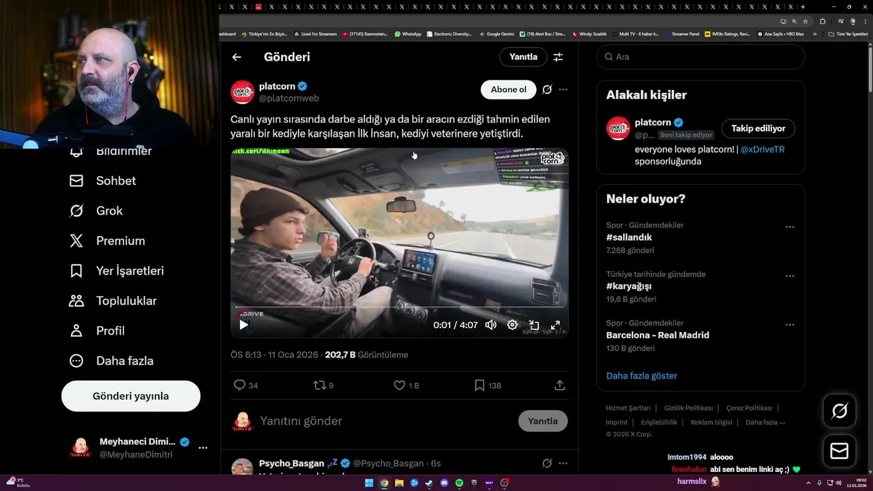Click the Yanıtla button in header
Image resolution: width=873 pixels, height=491 pixels.
coord(523,57)
